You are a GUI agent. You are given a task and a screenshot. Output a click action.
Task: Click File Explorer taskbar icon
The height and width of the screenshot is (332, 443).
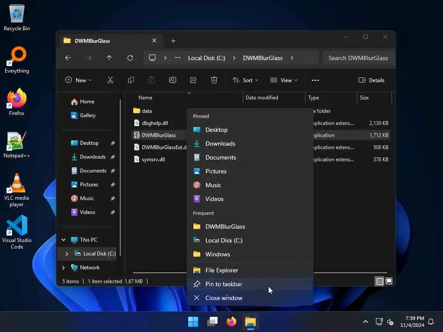click(250, 322)
